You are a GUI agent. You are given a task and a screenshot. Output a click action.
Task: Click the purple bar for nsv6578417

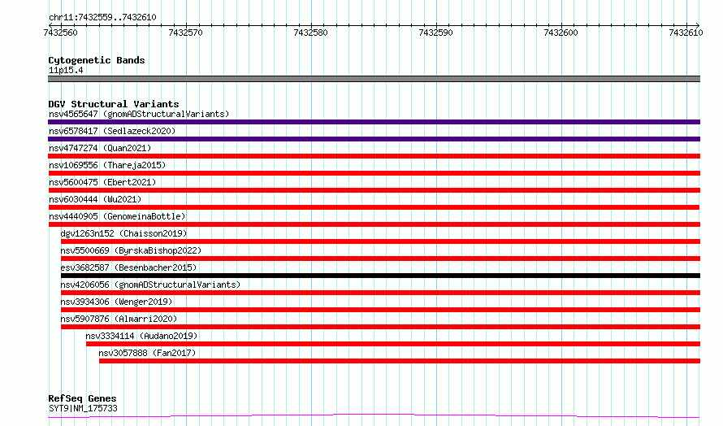point(374,139)
